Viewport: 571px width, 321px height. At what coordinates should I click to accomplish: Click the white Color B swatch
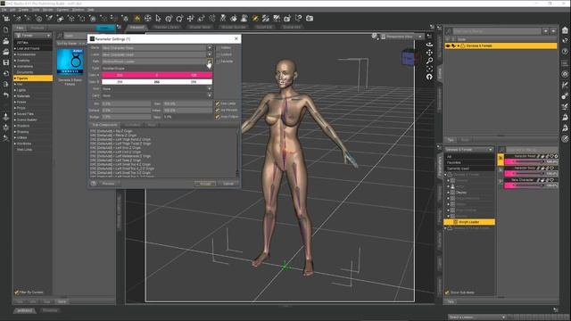pos(157,82)
